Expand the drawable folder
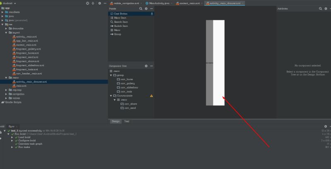Screen dimensions: 331x169 (6, 29)
